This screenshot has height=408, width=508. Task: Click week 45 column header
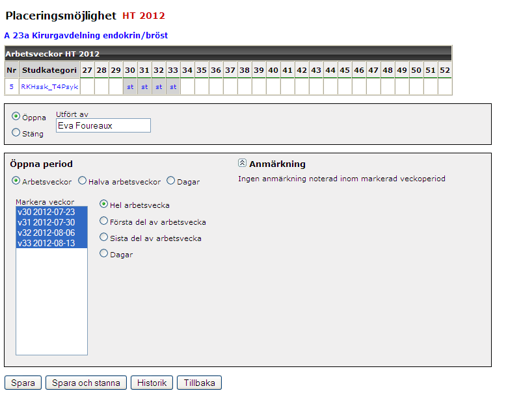click(345, 70)
